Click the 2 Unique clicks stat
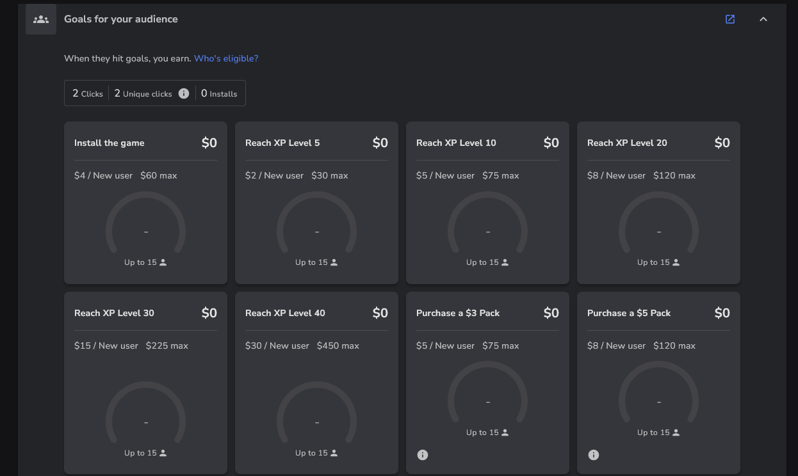This screenshot has width=798, height=476. pos(143,93)
